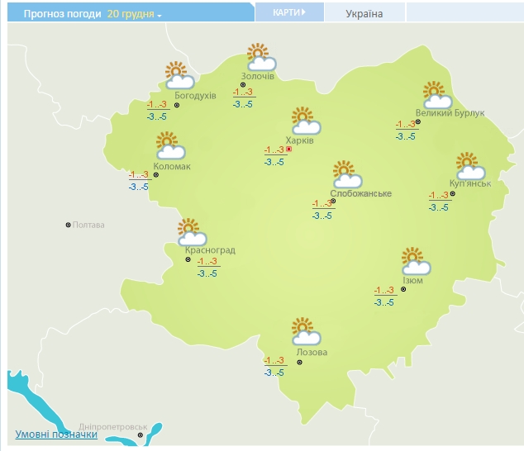Click the weather icon above Золочів
The image size is (524, 451).
(x=262, y=57)
